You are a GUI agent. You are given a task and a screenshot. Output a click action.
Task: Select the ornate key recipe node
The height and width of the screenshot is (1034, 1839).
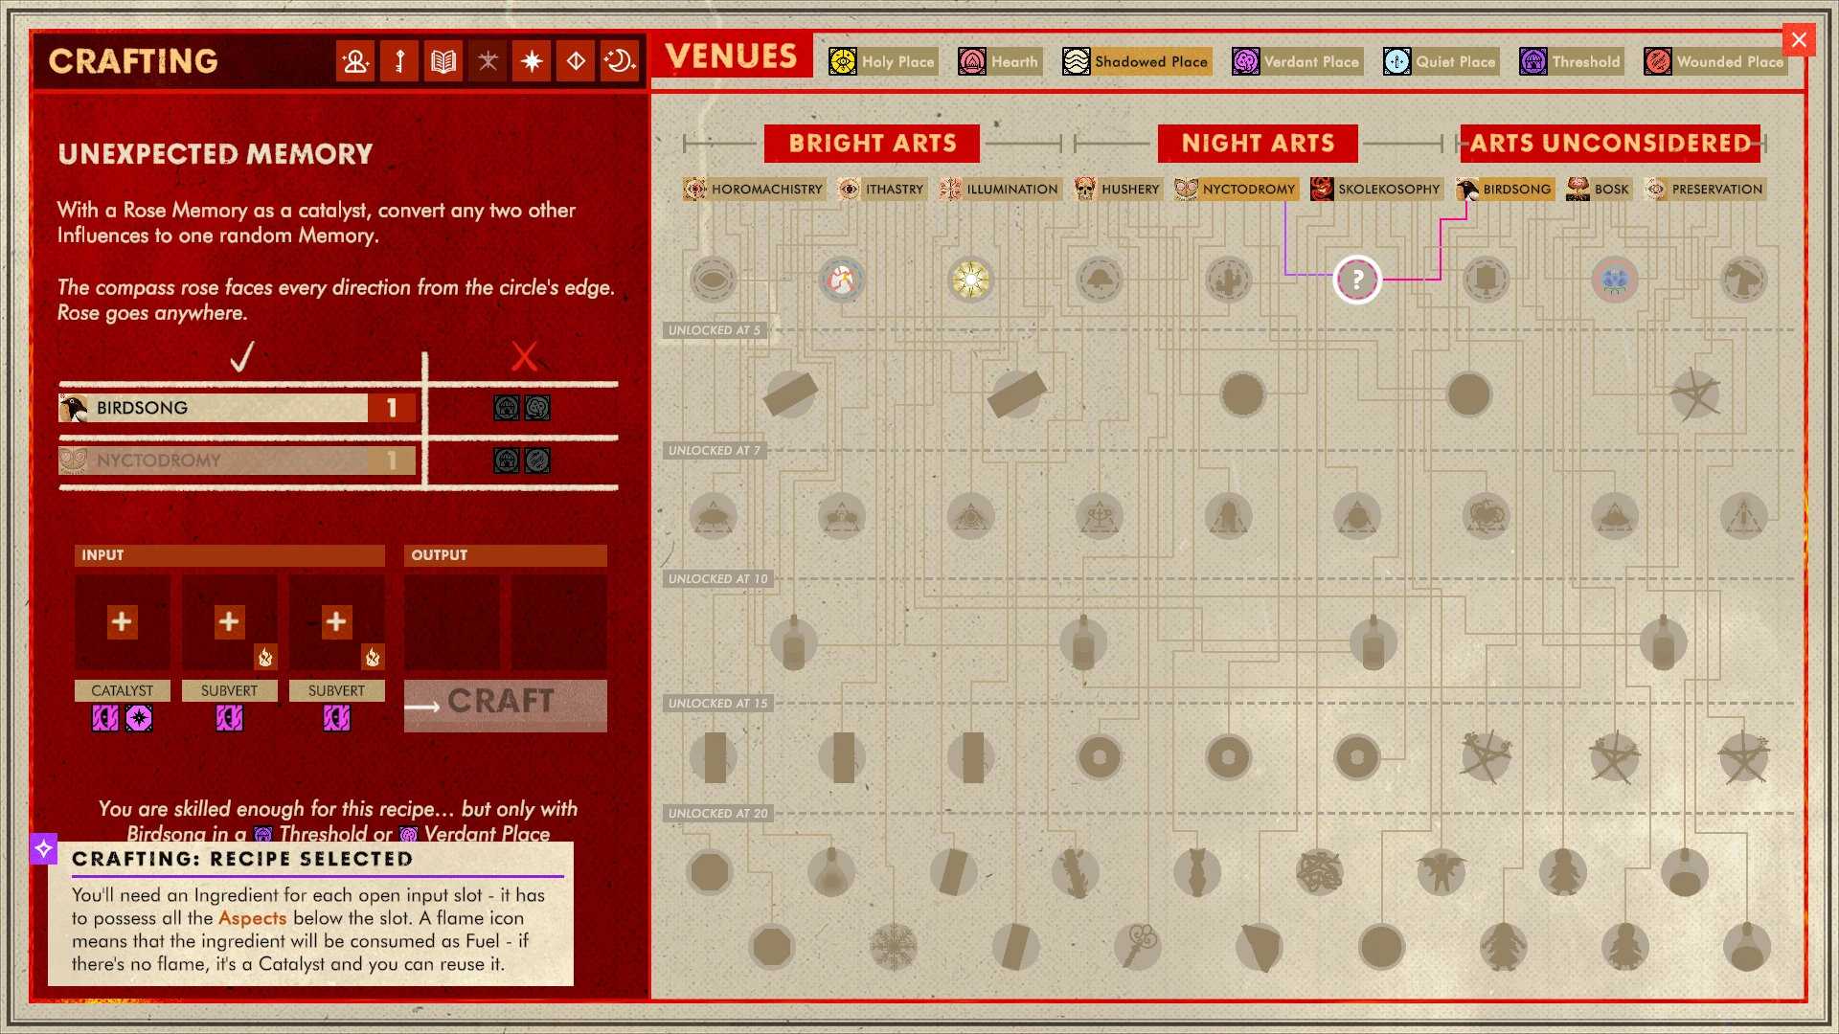point(1138,947)
